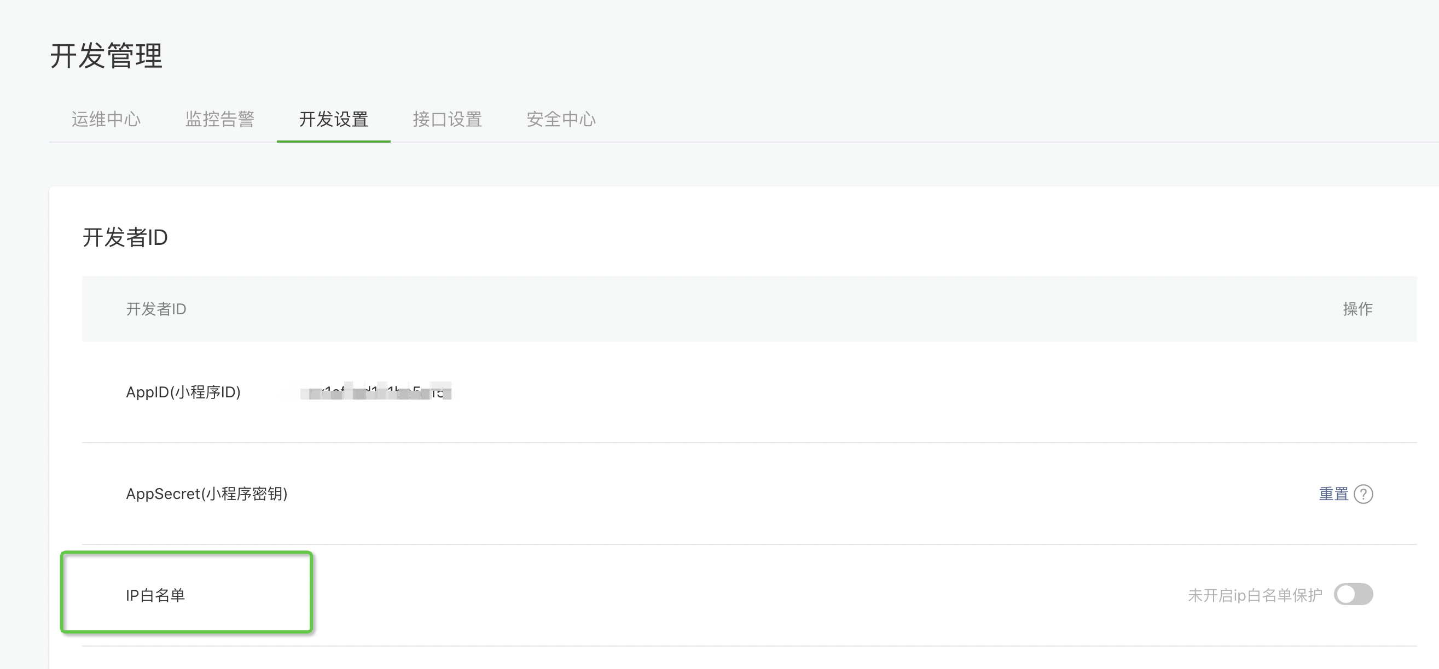Screen dimensions: 1439x669
Task: Click the AppSecret(小程序密钥) label
Action: [x=207, y=494]
